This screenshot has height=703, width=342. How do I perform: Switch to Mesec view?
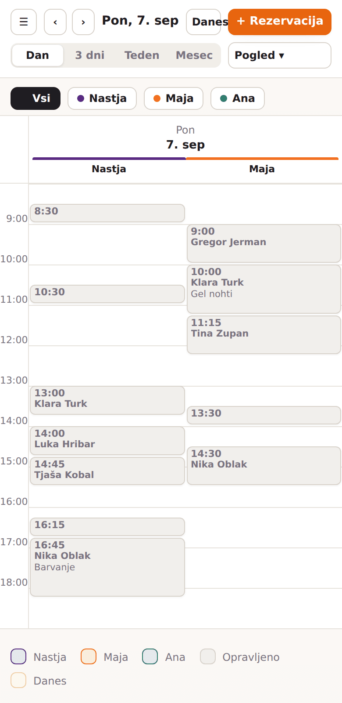click(x=194, y=55)
